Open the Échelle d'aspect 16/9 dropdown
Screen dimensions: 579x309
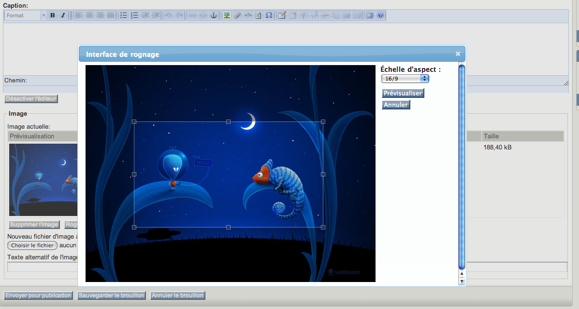click(405, 79)
